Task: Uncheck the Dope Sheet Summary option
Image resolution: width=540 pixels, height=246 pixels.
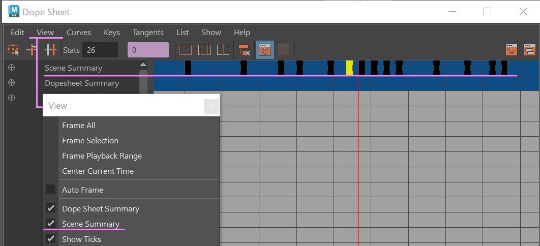Action: click(51, 208)
